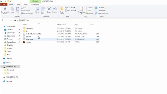Select the .fseventsd folder in file list

click(x=29, y=28)
